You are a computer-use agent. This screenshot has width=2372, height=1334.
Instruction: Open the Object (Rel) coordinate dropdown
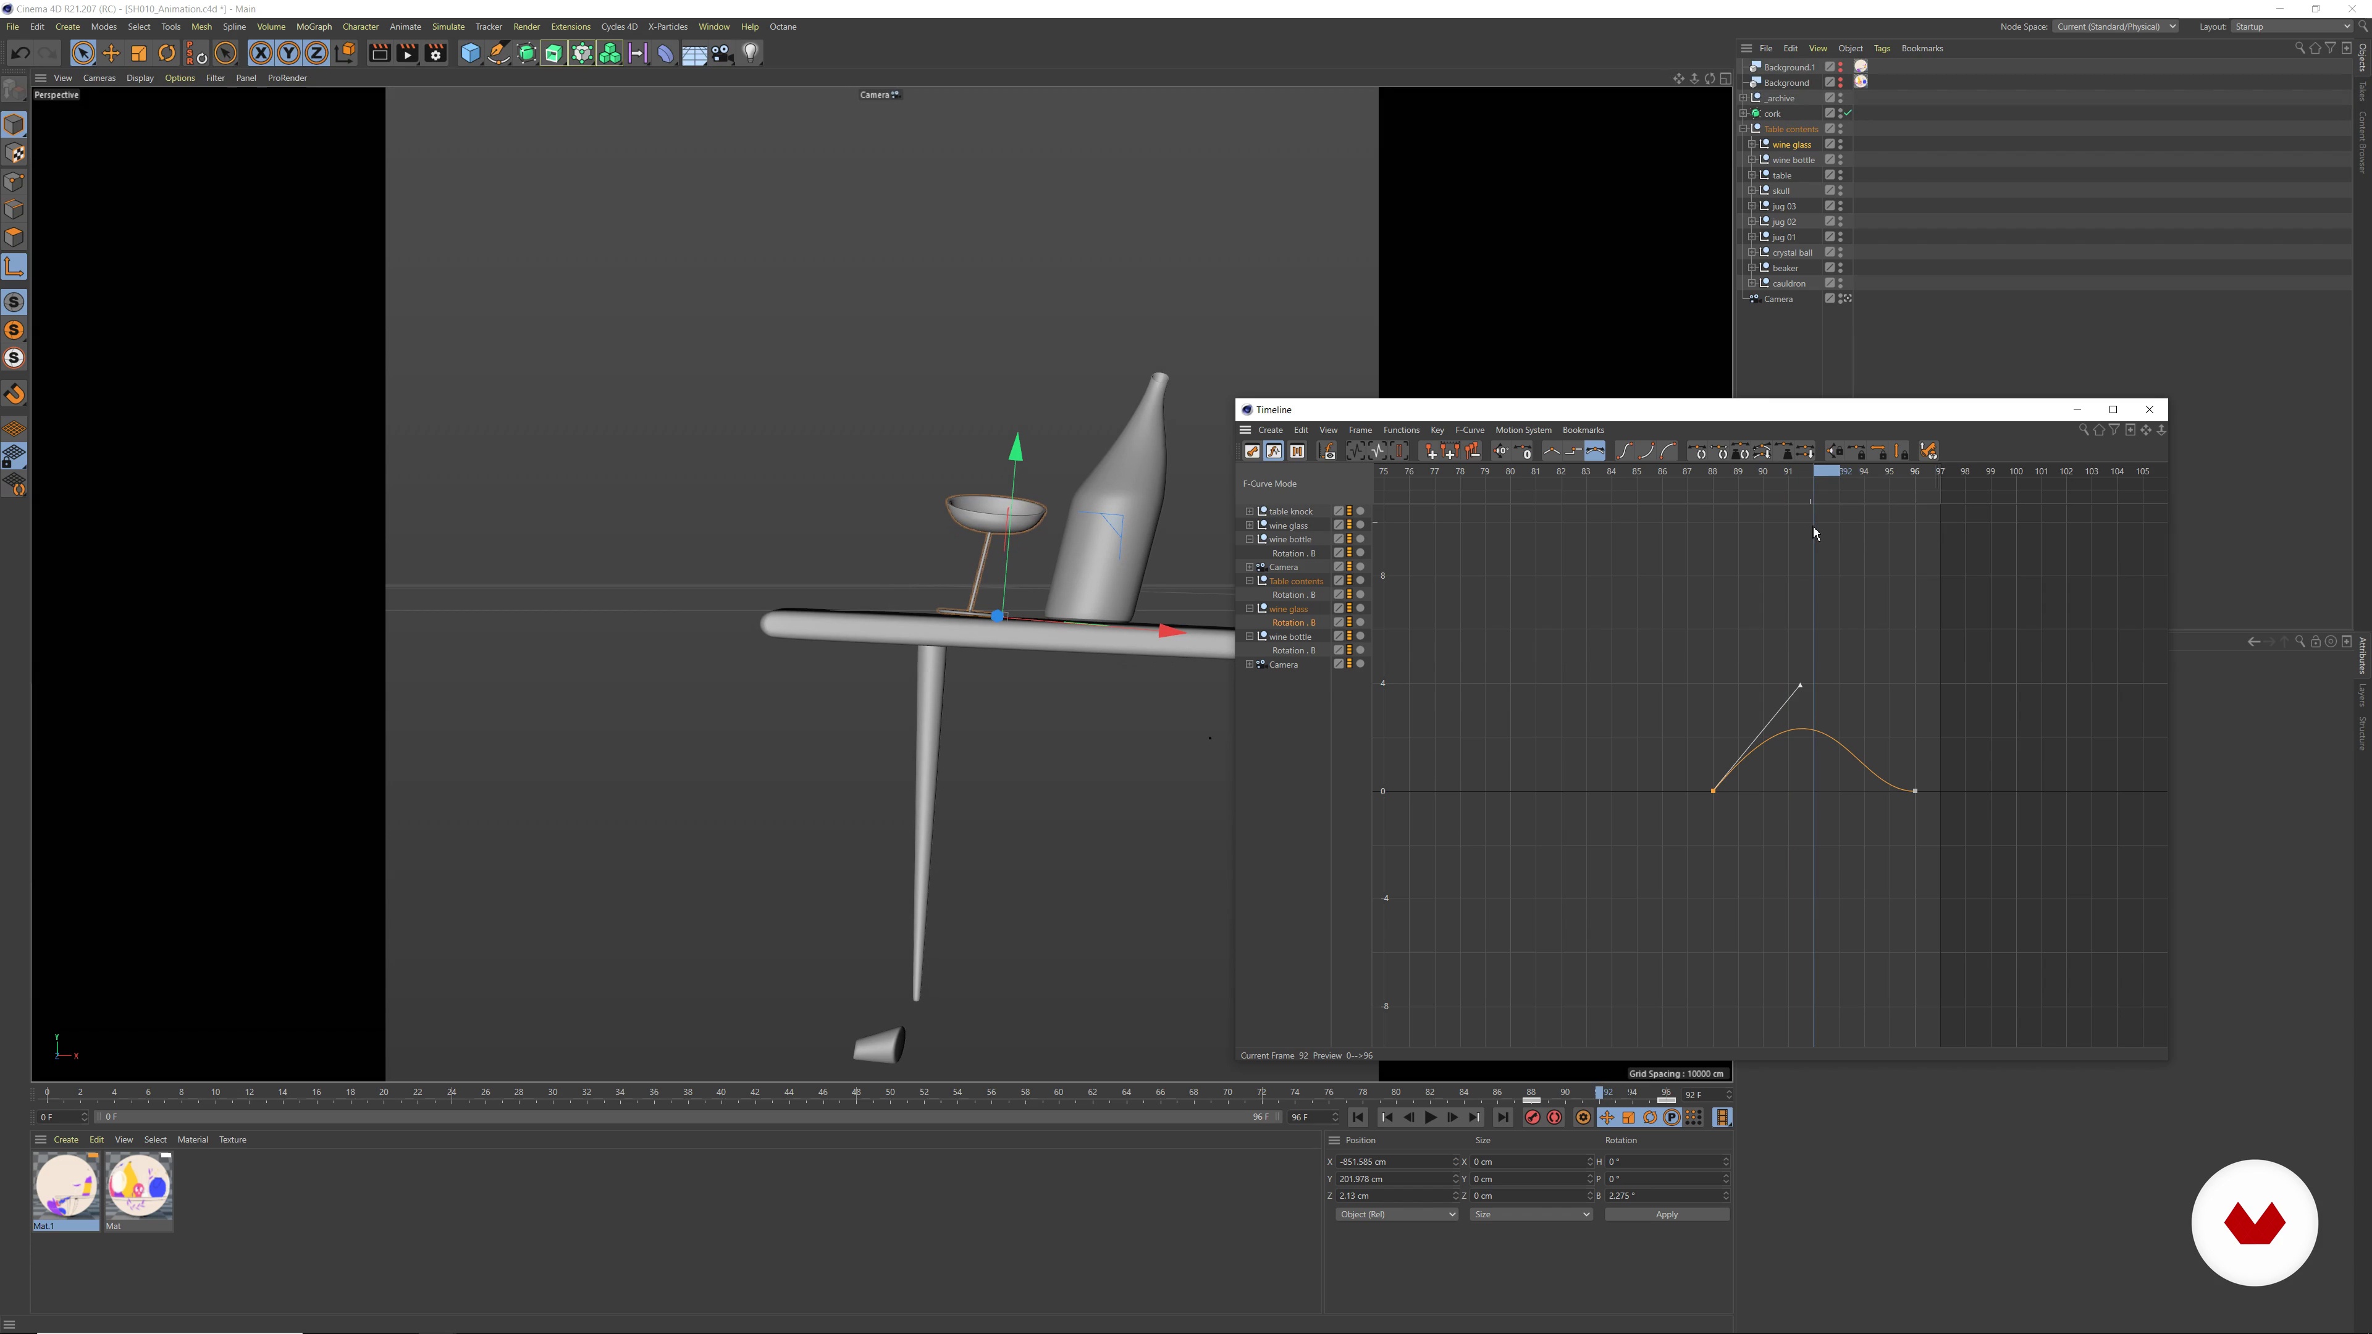click(x=1396, y=1214)
